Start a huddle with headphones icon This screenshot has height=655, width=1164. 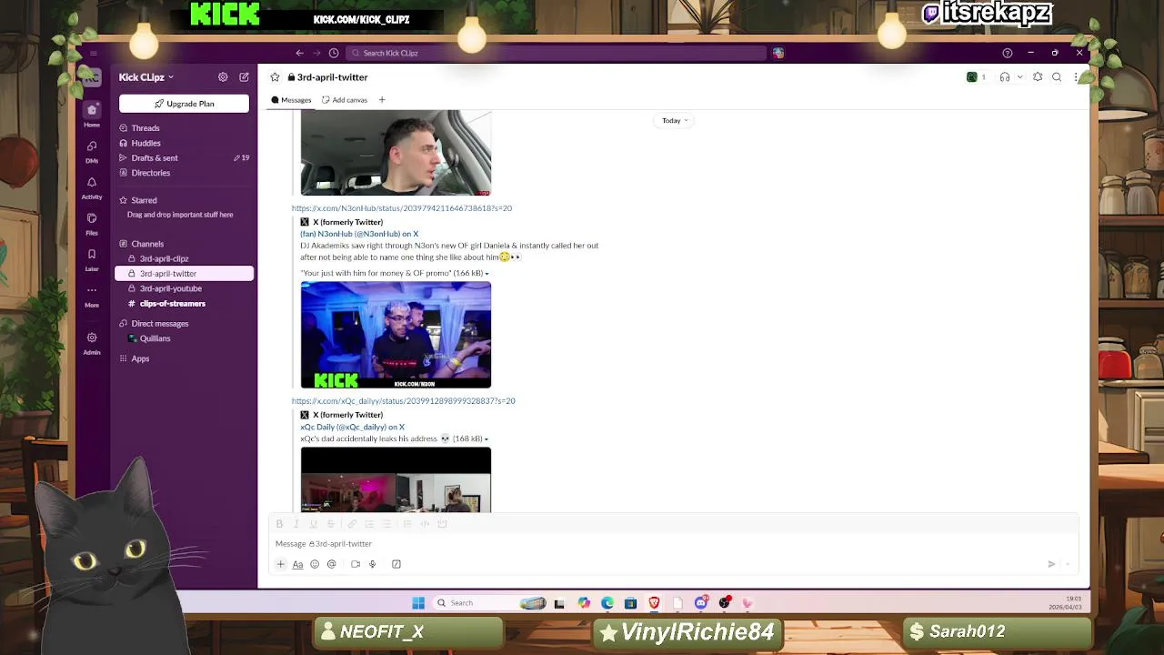click(x=1004, y=77)
